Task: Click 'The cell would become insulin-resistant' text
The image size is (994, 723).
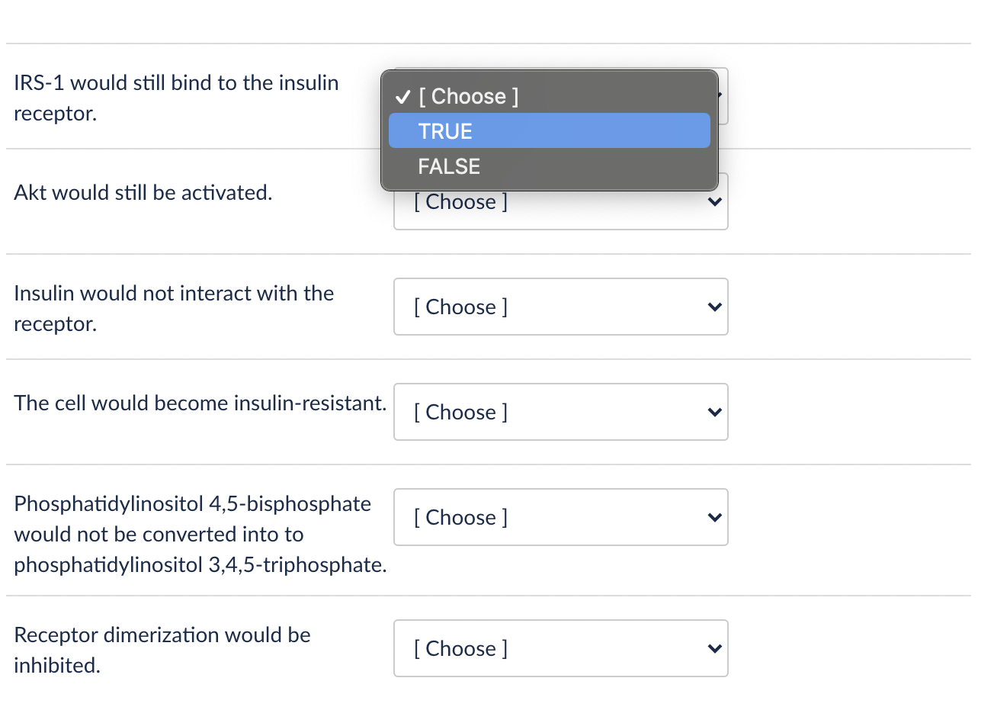Action: coord(200,403)
